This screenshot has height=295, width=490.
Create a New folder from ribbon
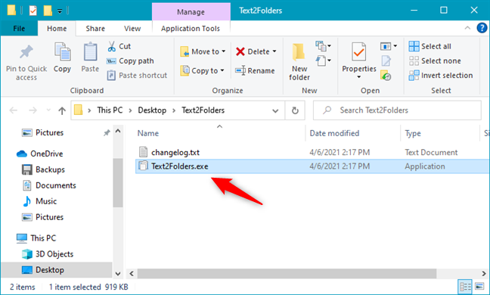(x=299, y=62)
